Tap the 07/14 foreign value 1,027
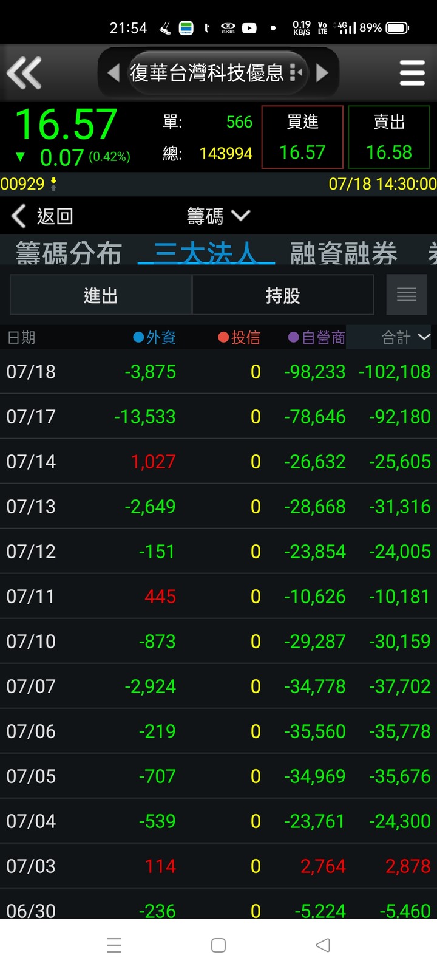437x972 pixels. pos(154,462)
